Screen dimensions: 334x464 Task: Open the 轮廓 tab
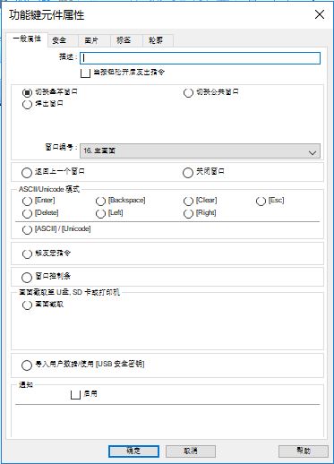(x=158, y=40)
